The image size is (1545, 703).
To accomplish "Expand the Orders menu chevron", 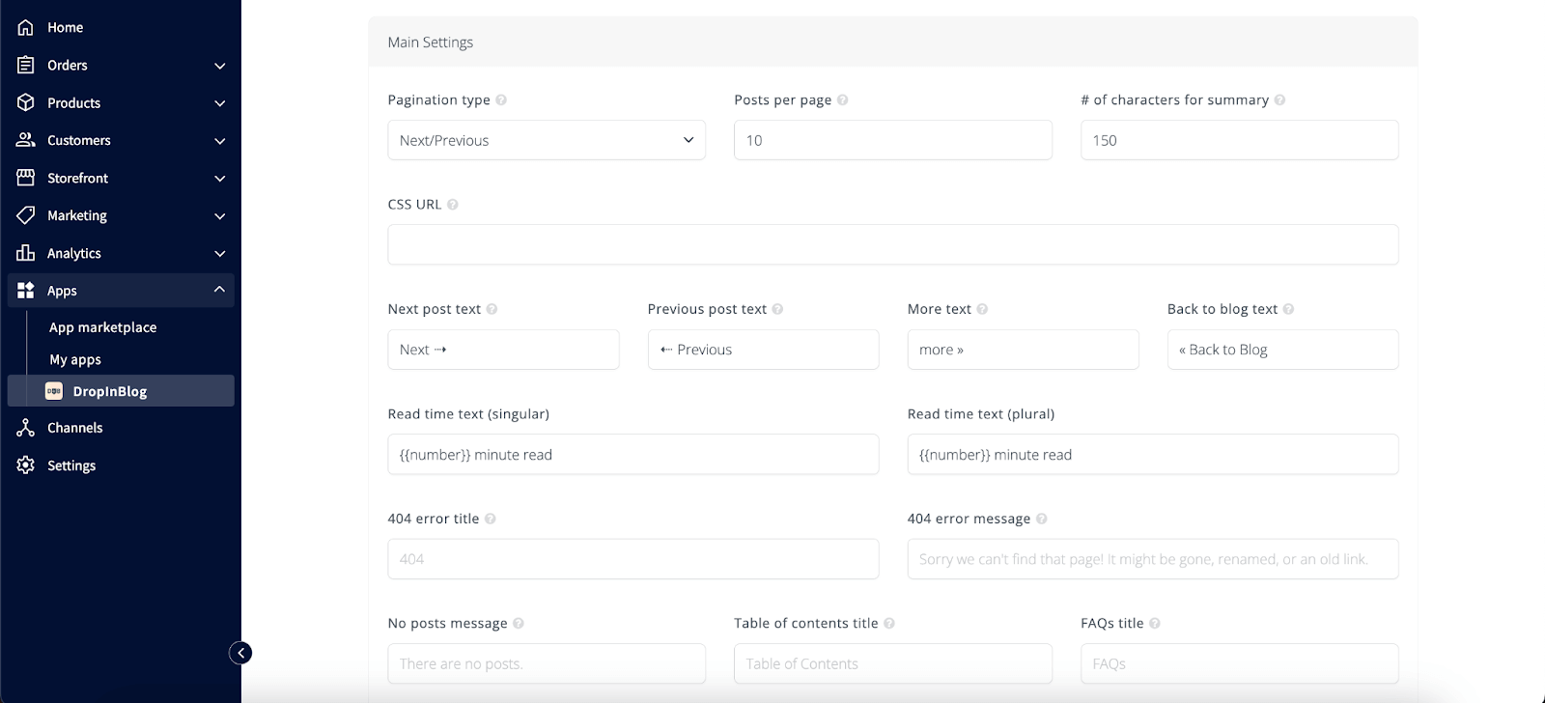I will pos(220,66).
